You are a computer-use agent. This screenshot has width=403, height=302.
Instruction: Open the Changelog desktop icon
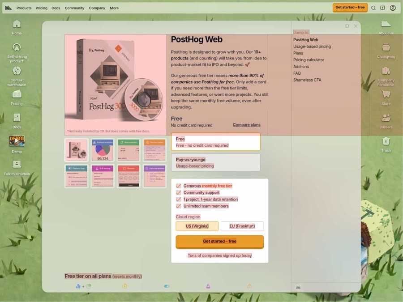386,51
